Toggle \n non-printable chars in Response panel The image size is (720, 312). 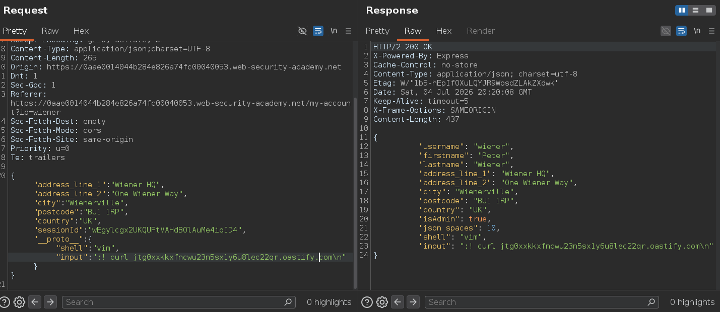697,31
